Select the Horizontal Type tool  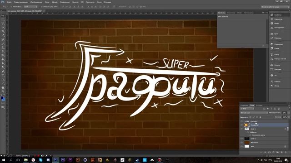click(3, 75)
